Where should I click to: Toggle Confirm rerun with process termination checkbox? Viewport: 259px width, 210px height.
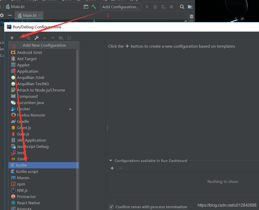pyautogui.click(x=111, y=207)
